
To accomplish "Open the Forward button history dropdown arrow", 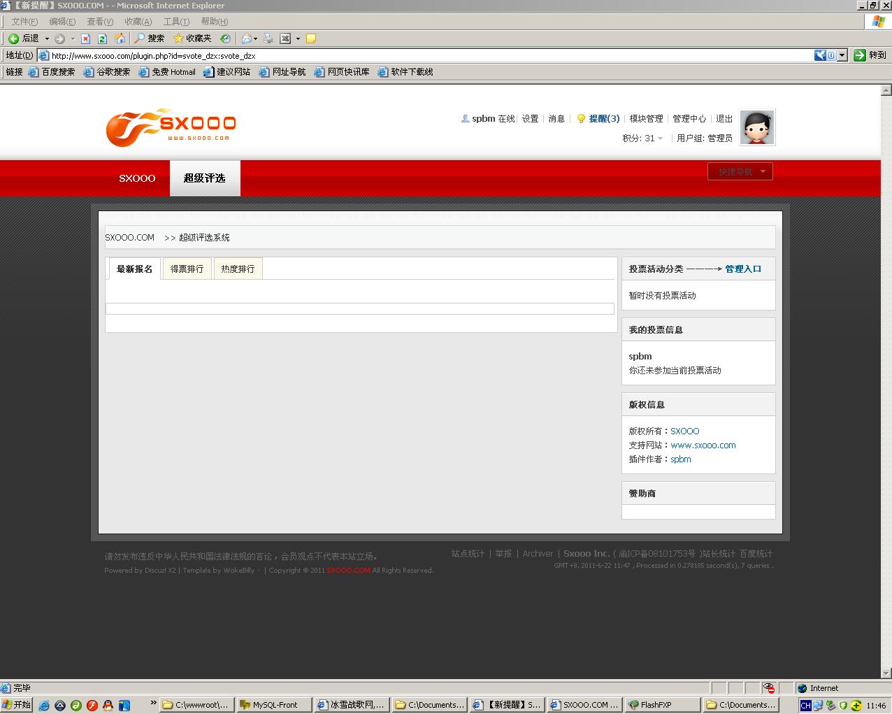I will click(73, 38).
